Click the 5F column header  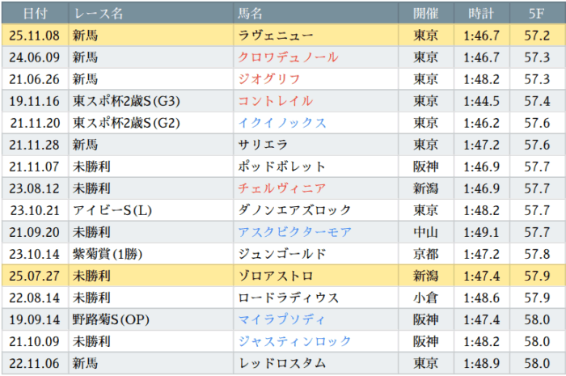click(x=536, y=14)
